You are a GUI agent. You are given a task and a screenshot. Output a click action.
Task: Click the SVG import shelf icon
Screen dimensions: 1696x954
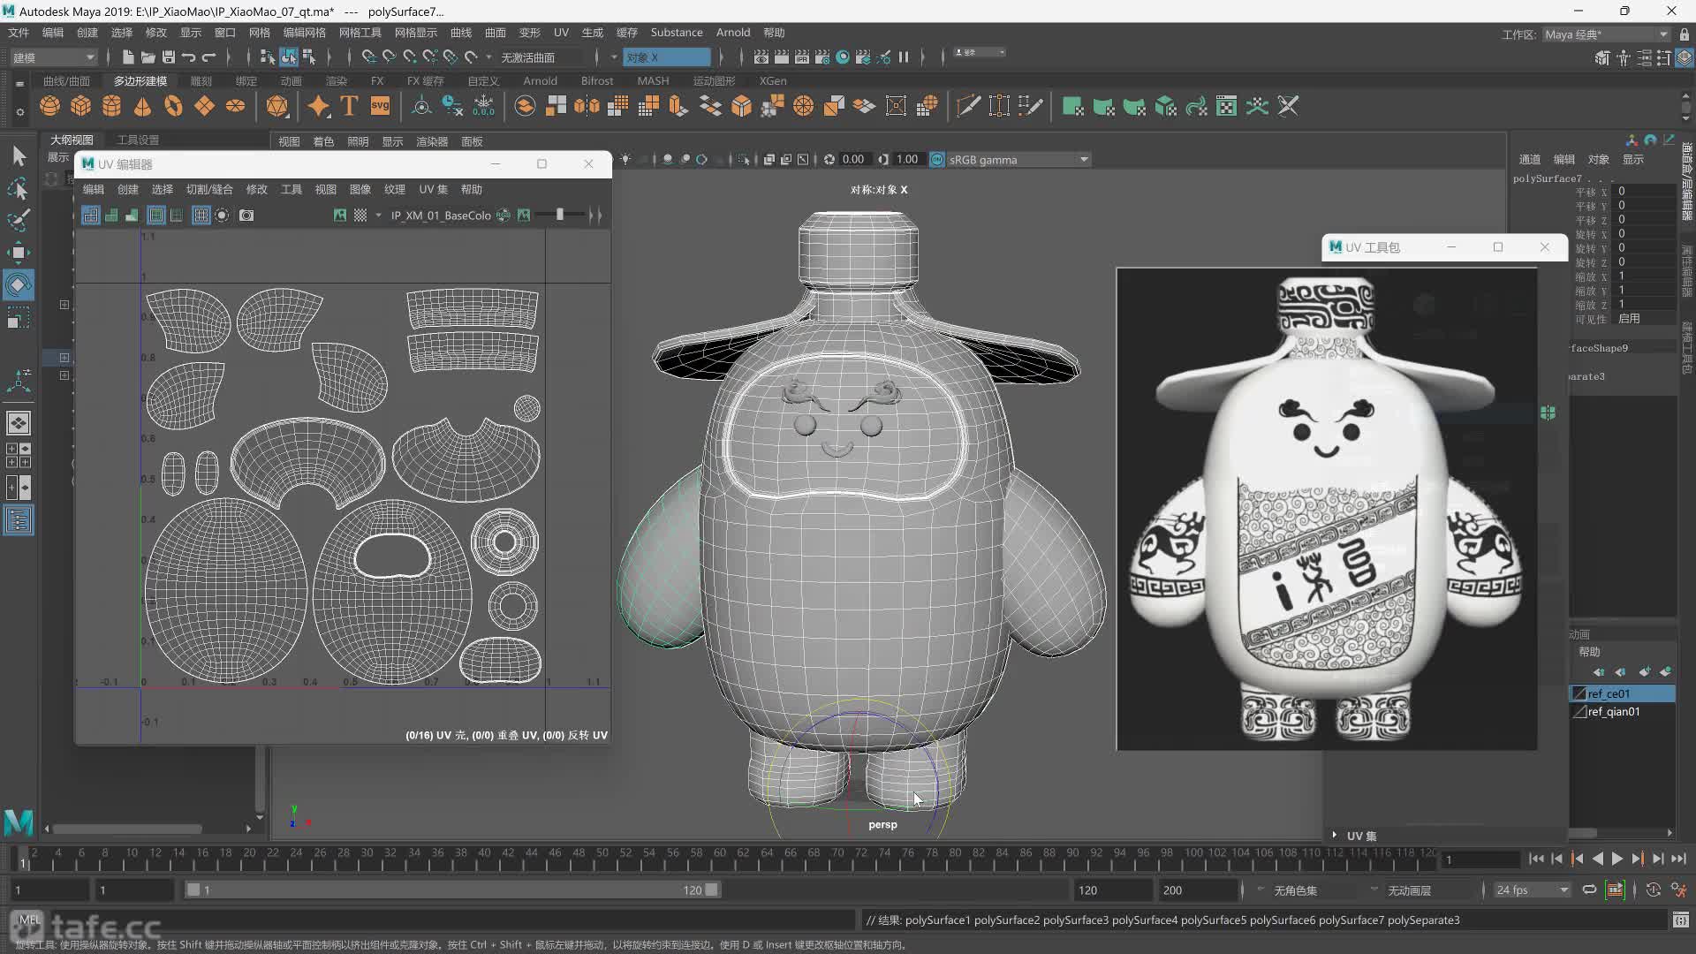380,107
